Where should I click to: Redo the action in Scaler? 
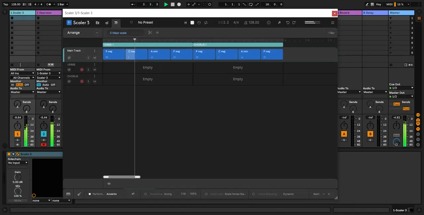294,23
